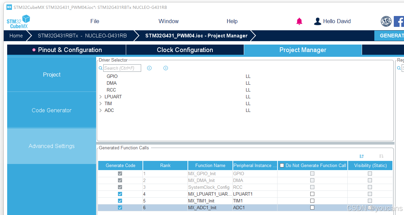The height and width of the screenshot is (215, 404).
Task: Click the Generate Code button
Action: (389, 36)
